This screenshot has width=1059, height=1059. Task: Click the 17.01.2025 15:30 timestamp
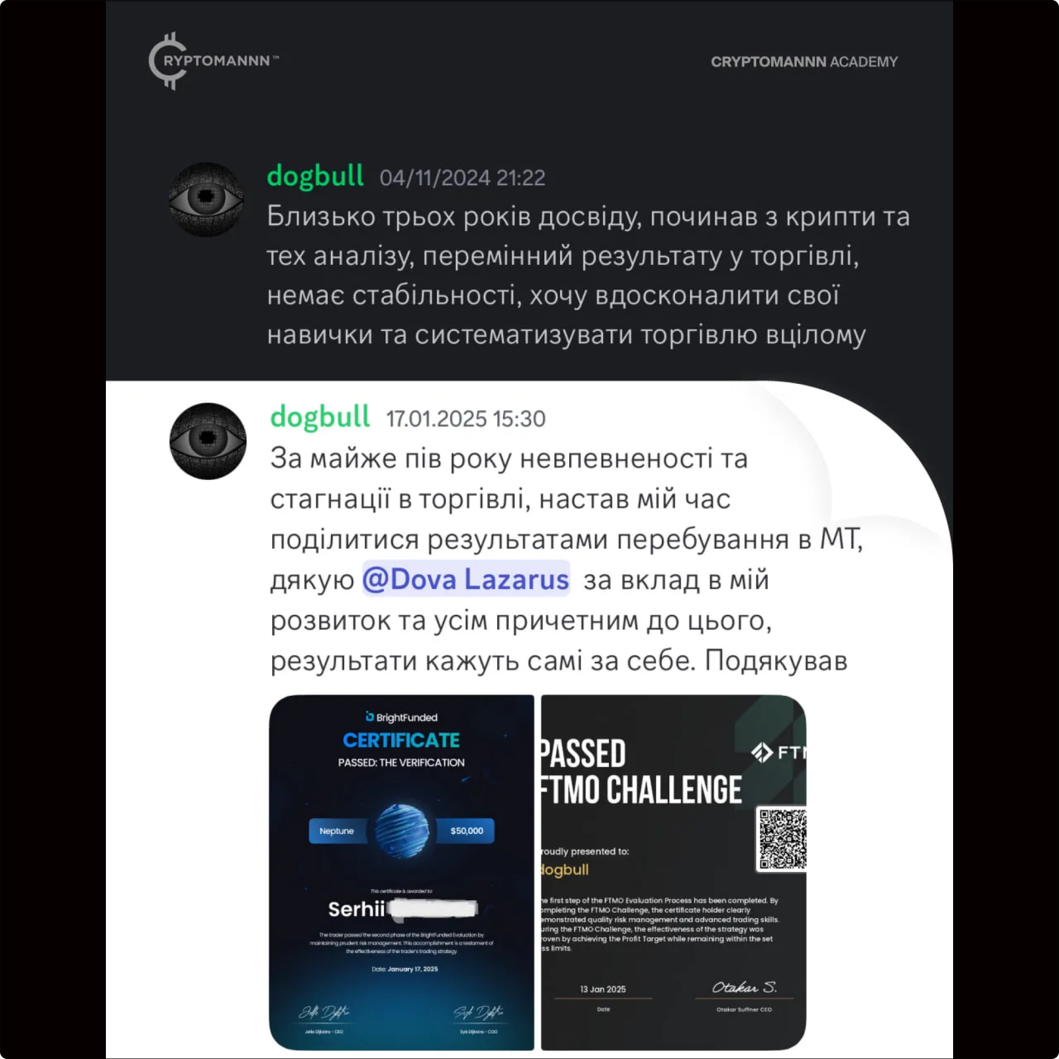(466, 419)
